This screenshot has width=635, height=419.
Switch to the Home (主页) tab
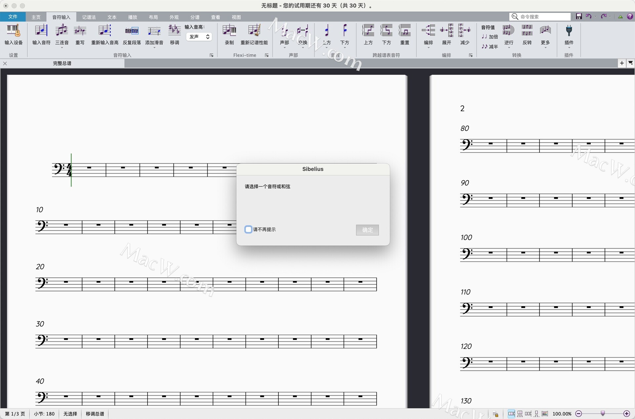point(36,17)
